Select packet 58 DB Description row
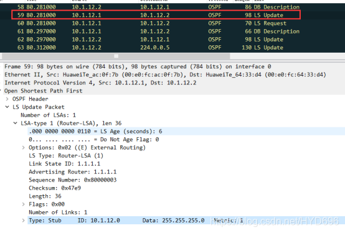This screenshot has height=233, width=345. 172,7
